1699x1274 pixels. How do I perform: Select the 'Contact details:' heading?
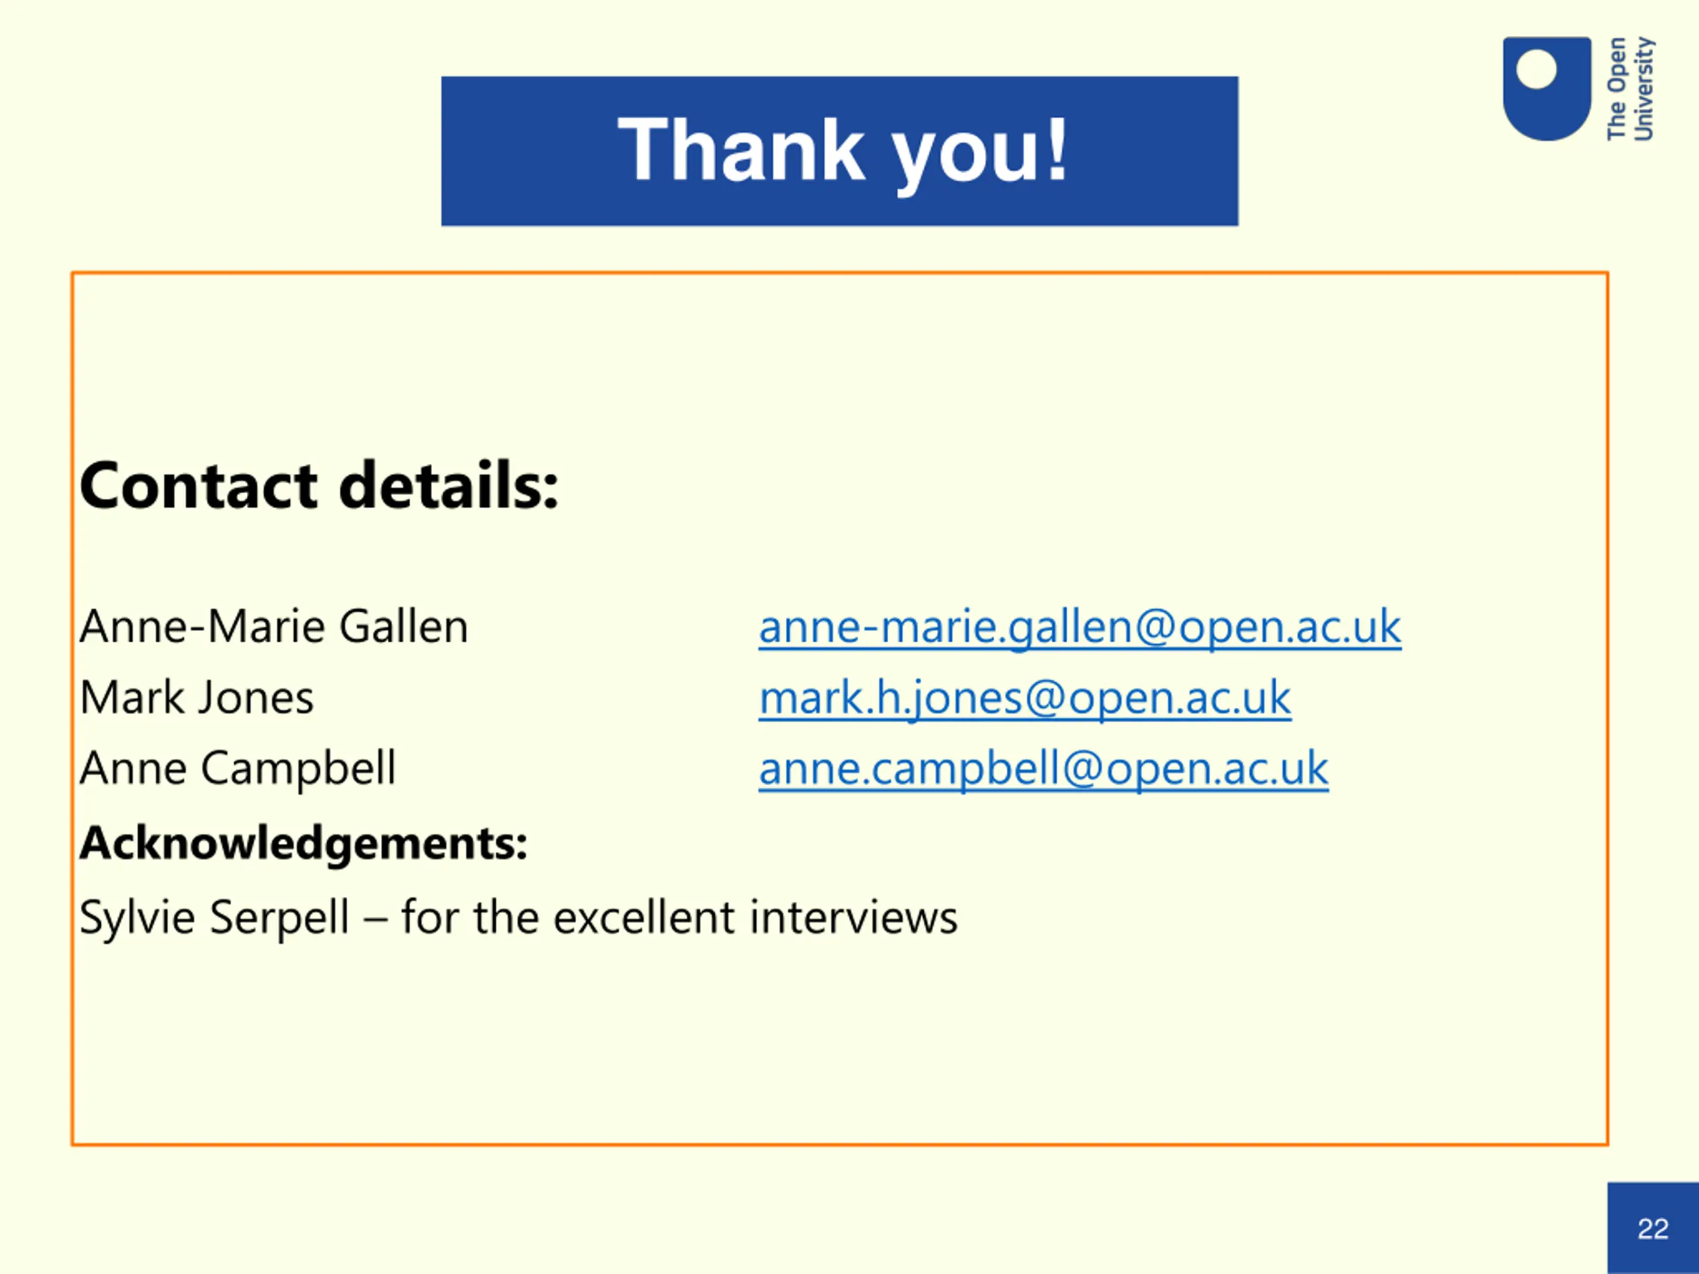[x=319, y=485]
